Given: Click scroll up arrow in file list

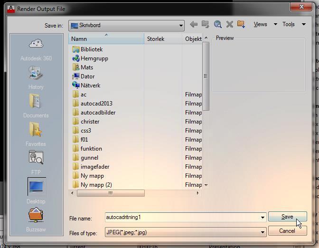Looking at the screenshot, I should [206, 38].
